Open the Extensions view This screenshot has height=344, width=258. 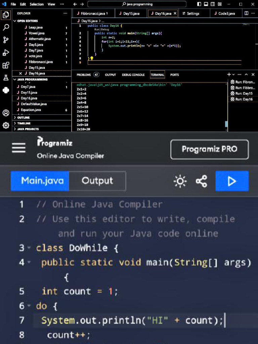pos(6,65)
